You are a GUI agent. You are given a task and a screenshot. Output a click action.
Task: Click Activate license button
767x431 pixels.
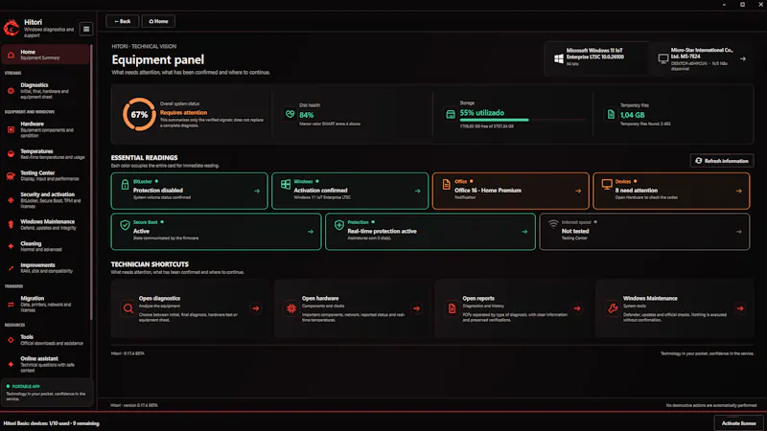point(738,423)
